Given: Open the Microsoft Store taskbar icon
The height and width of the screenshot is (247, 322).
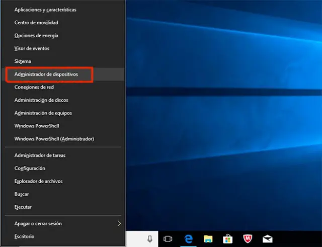Looking at the screenshot, I should pyautogui.click(x=227, y=239).
